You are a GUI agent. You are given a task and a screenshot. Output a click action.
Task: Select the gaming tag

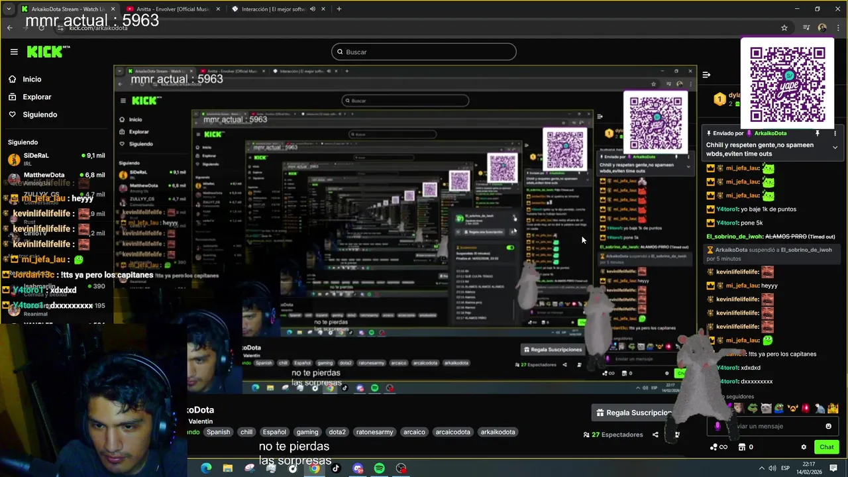click(307, 432)
